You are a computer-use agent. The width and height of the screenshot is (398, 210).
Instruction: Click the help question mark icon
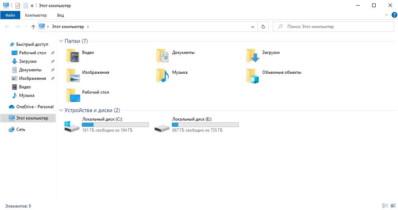tap(394, 15)
